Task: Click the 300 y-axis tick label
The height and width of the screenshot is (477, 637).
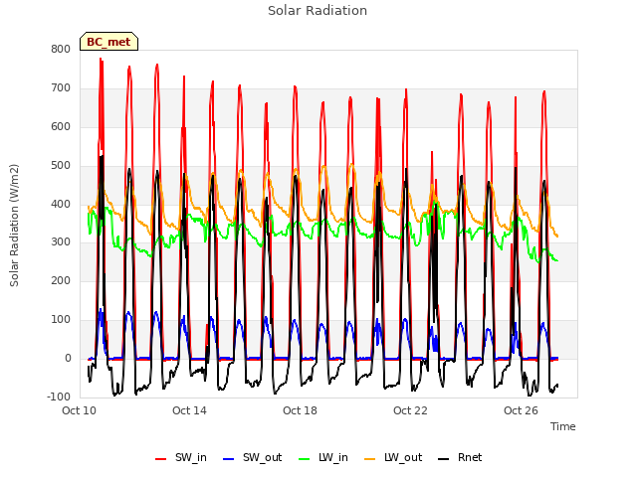Action: (61, 242)
